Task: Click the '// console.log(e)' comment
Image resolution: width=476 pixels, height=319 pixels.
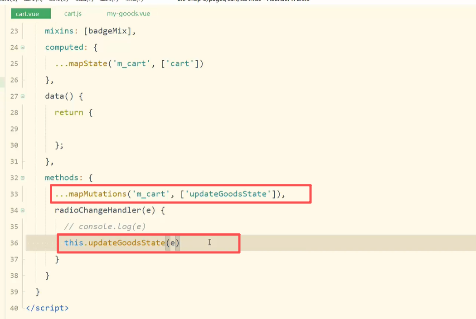Action: 105,227
